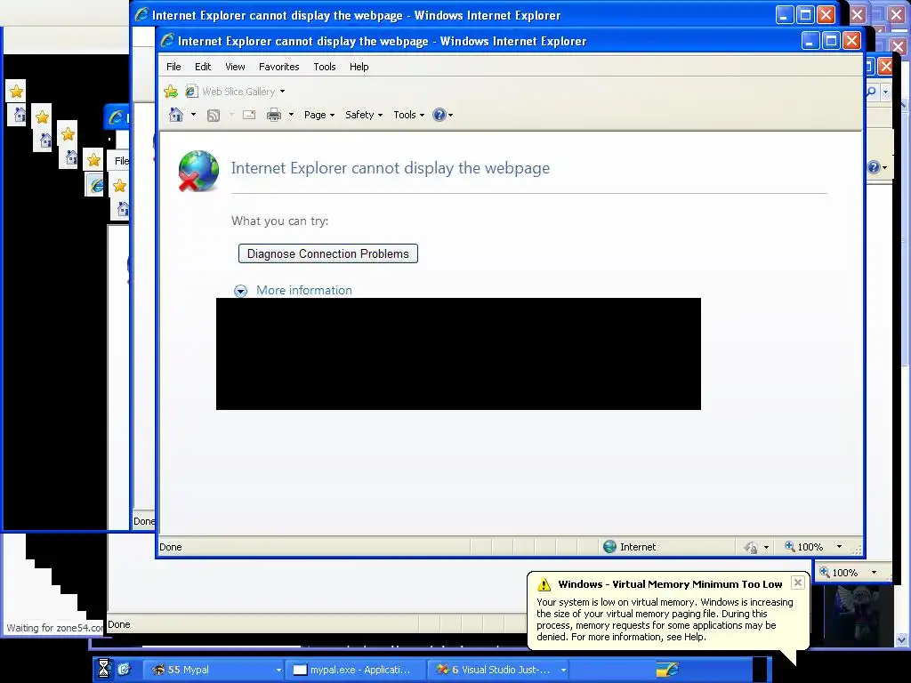Expand the Print dropdown arrow
Viewport: 911px width, 683px height.
coord(291,115)
